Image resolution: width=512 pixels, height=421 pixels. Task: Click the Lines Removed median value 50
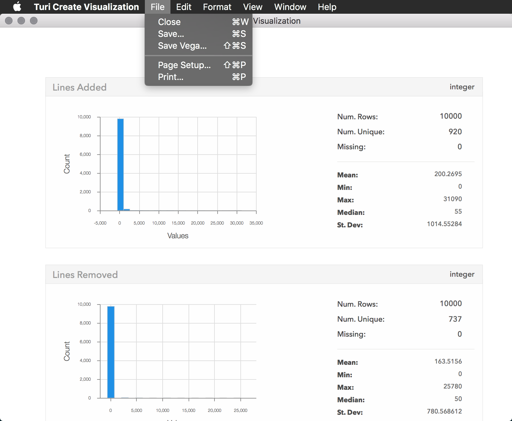click(458, 399)
